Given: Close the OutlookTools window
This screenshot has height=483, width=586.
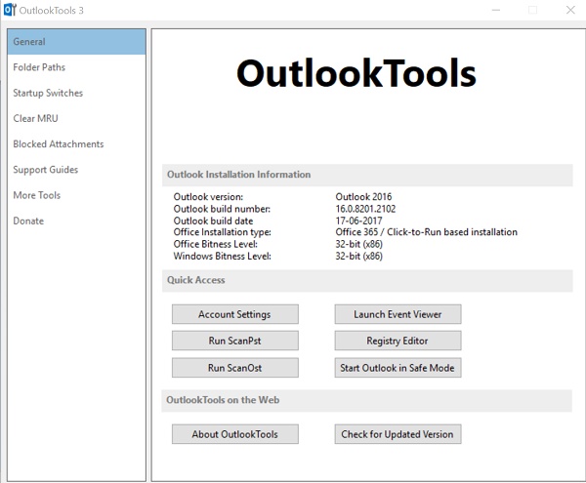Looking at the screenshot, I should click(570, 10).
